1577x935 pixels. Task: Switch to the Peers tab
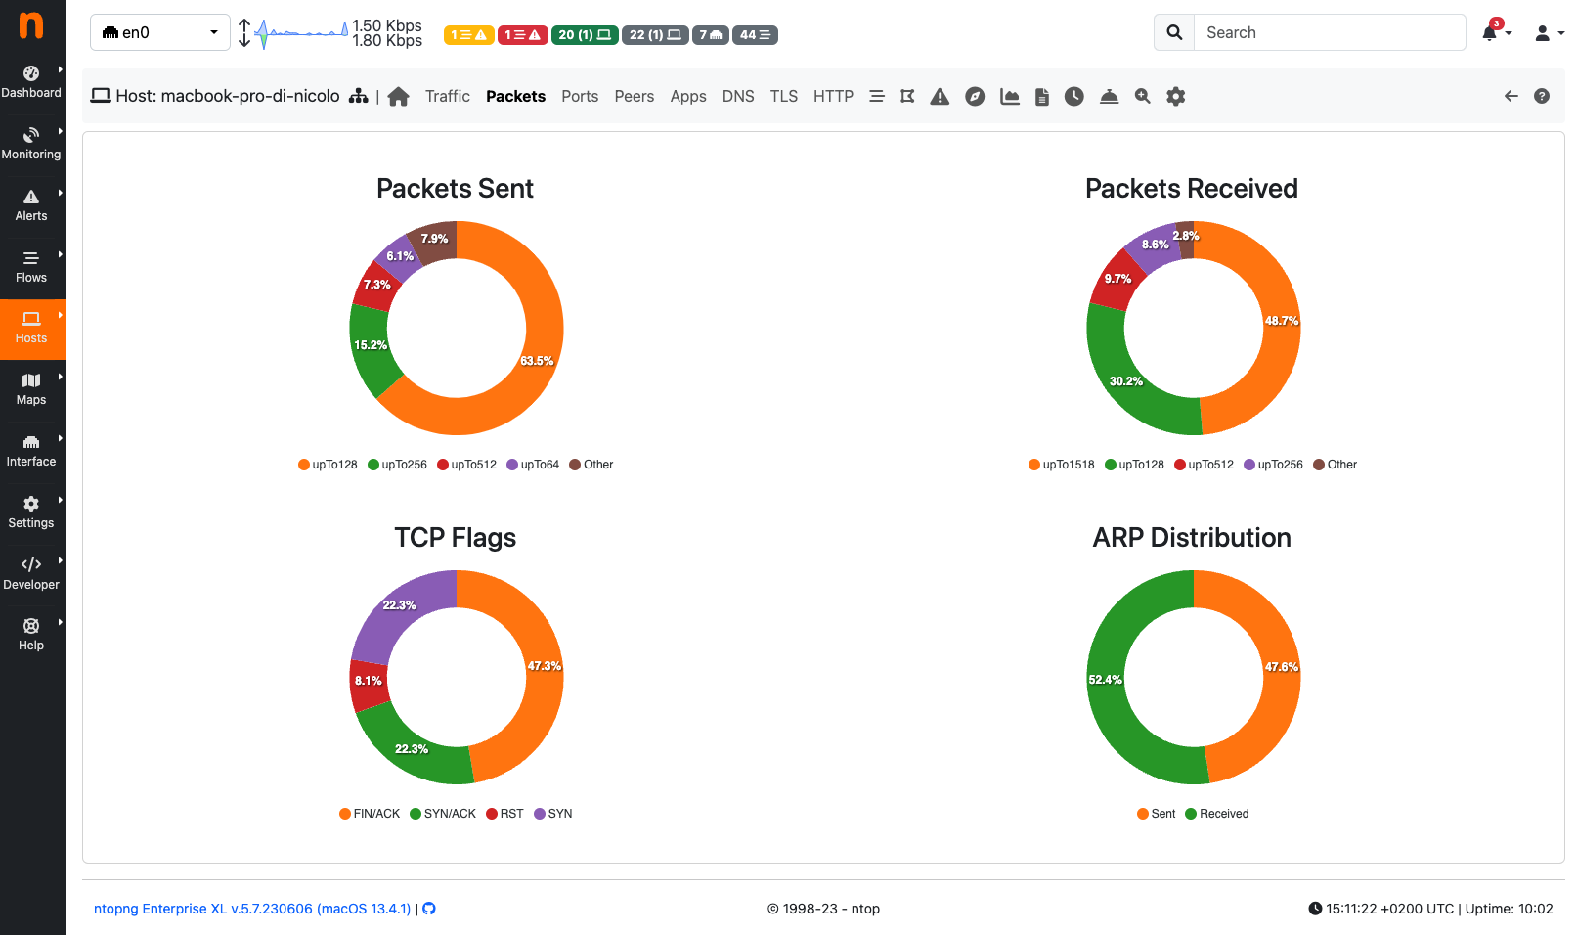(635, 96)
